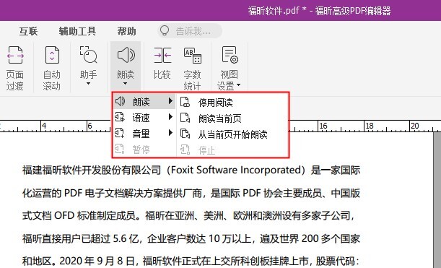Screen dimensions: 441x268
Task: Click page icon beside 朗读当前页
Action: point(185,118)
